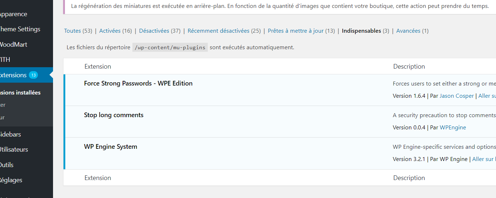Open the Apparence menu in sidebar
The height and width of the screenshot is (198, 496).
click(13, 14)
